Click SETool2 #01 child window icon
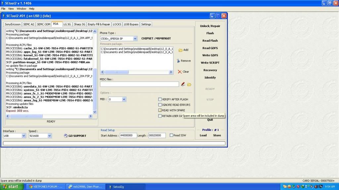This screenshot has height=190, width=339. point(4,16)
